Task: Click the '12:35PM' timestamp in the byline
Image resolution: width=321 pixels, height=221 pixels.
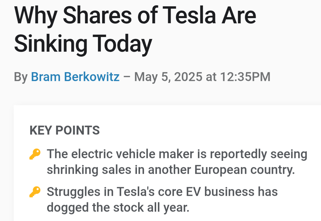Action: coord(245,77)
